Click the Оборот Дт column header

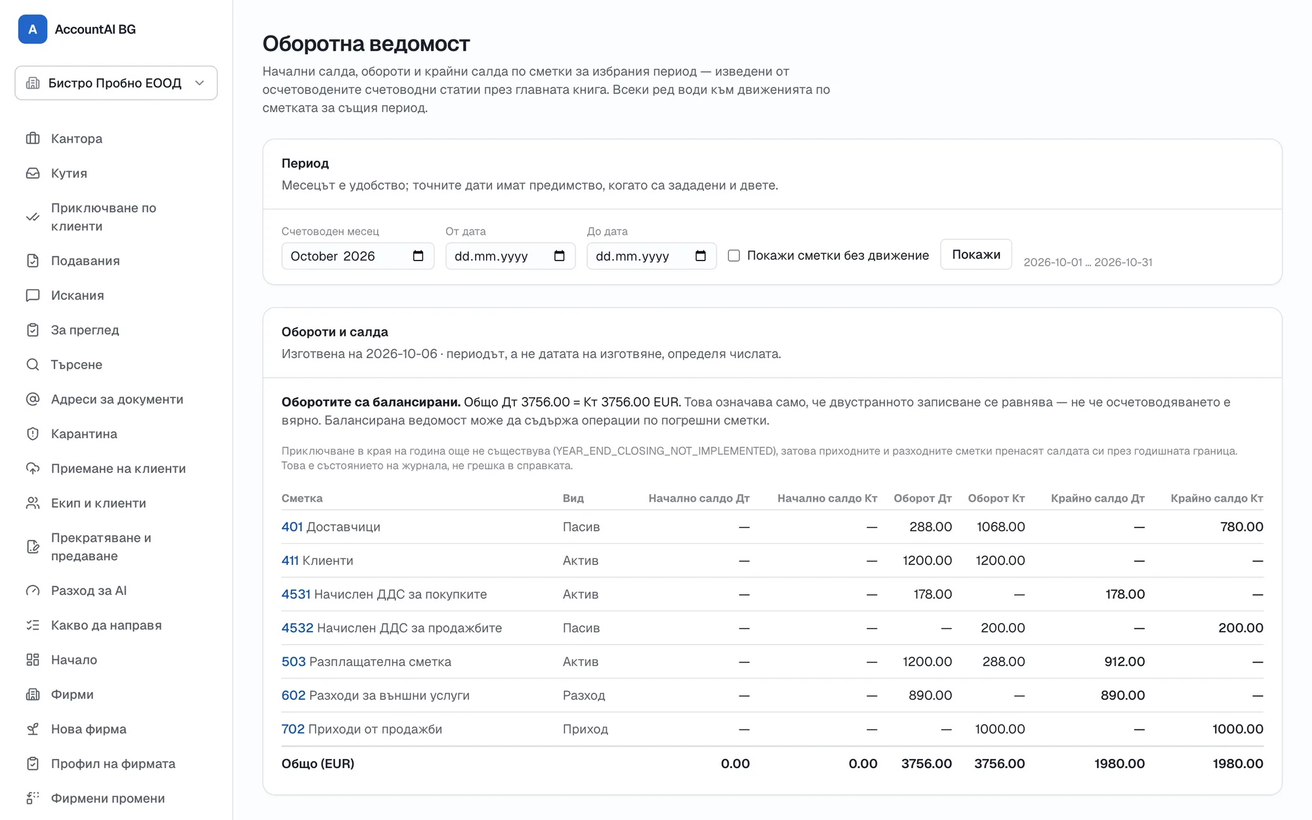[x=922, y=499]
